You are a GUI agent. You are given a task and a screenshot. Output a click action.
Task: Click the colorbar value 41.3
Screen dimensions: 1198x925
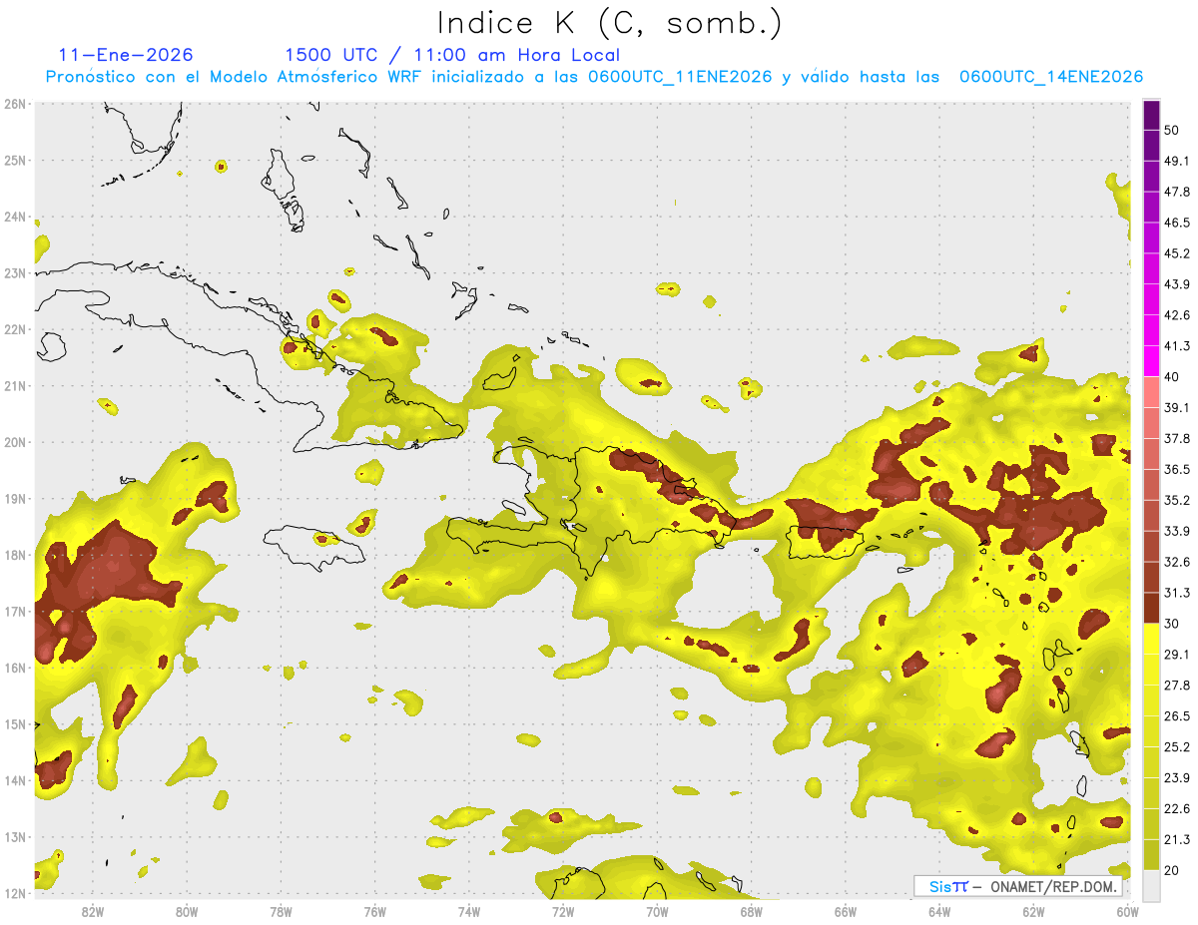[x=1176, y=346]
